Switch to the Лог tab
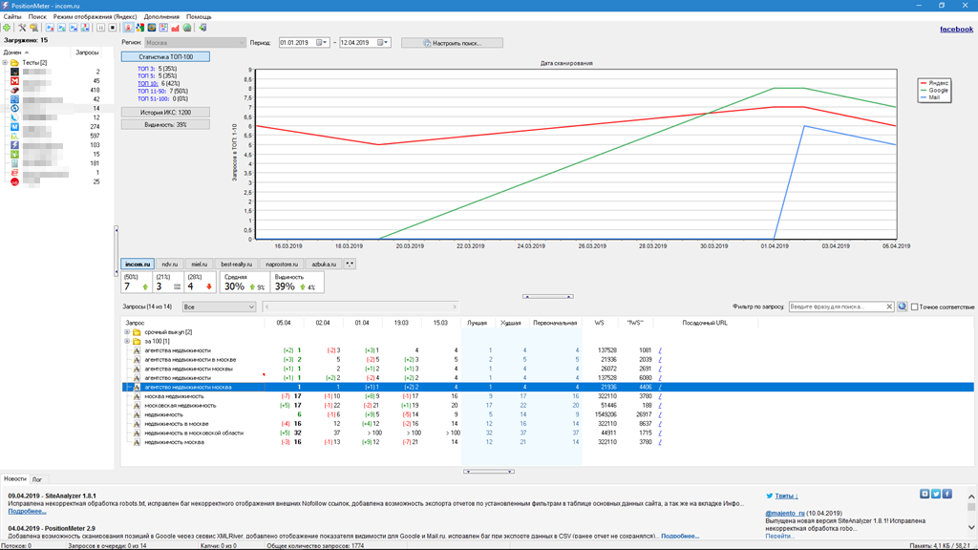The height and width of the screenshot is (550, 978). 37,479
